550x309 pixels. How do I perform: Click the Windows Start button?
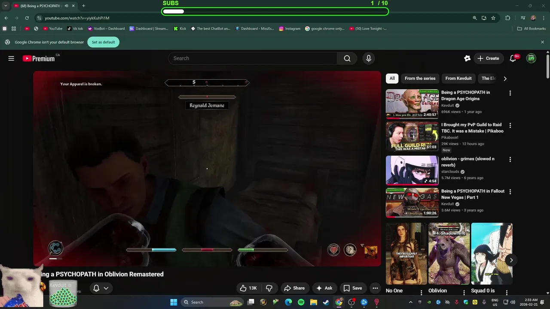coord(174,302)
